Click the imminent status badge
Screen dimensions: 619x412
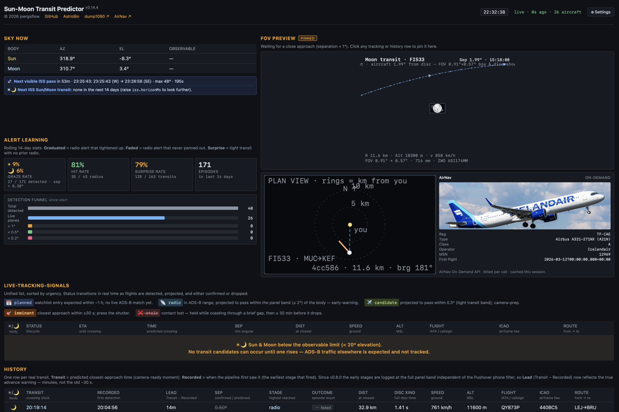[x=20, y=313]
